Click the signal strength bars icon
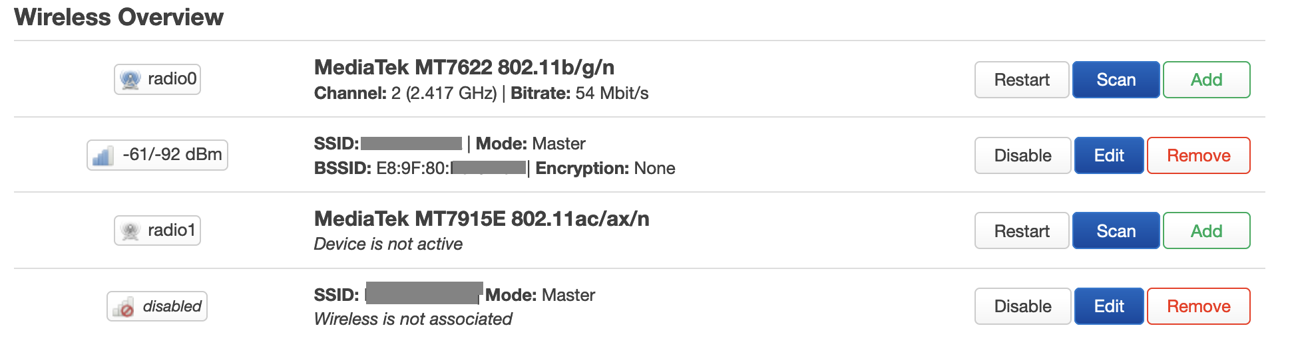The image size is (1290, 364). tap(103, 155)
